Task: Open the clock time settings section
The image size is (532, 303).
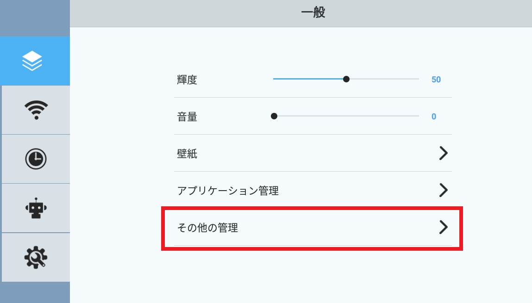Action: 36,159
